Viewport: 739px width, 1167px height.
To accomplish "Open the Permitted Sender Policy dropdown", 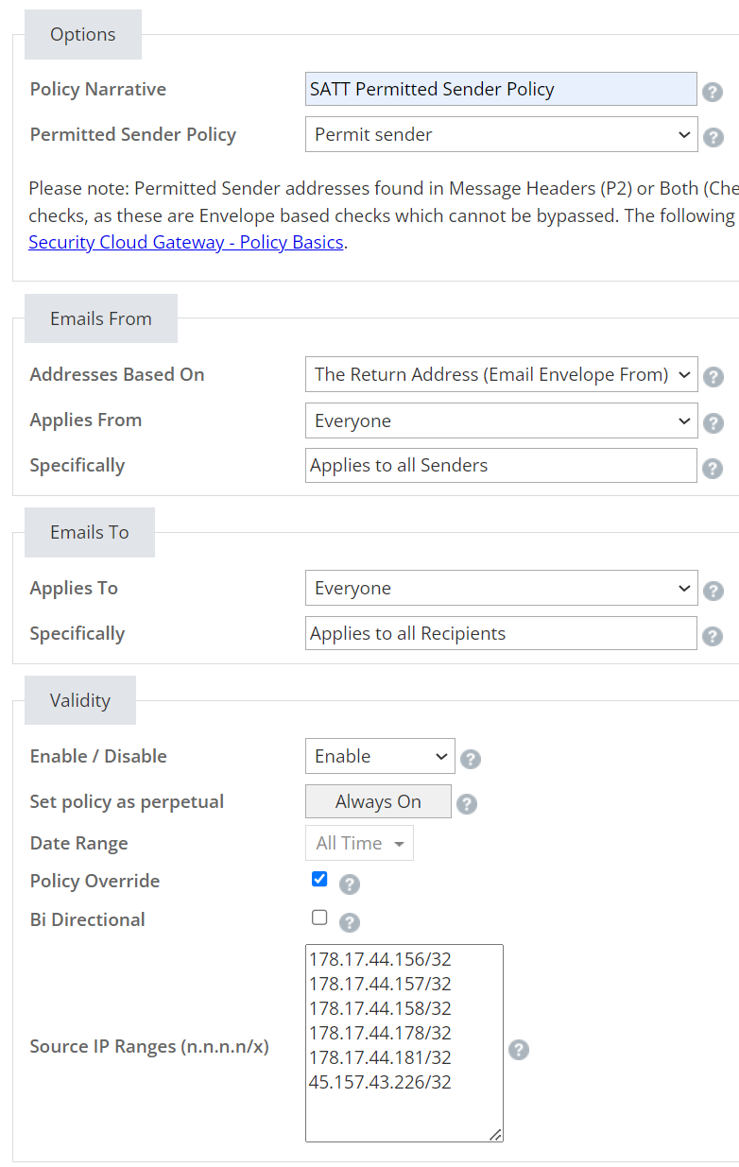I will click(501, 135).
